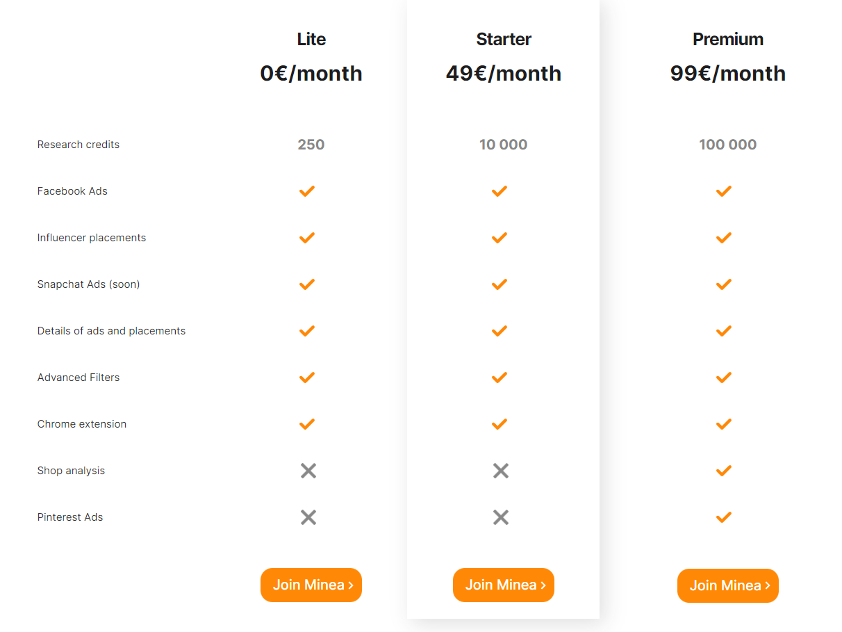
Task: Click the Premium plan Join Minea button
Action: tap(727, 585)
